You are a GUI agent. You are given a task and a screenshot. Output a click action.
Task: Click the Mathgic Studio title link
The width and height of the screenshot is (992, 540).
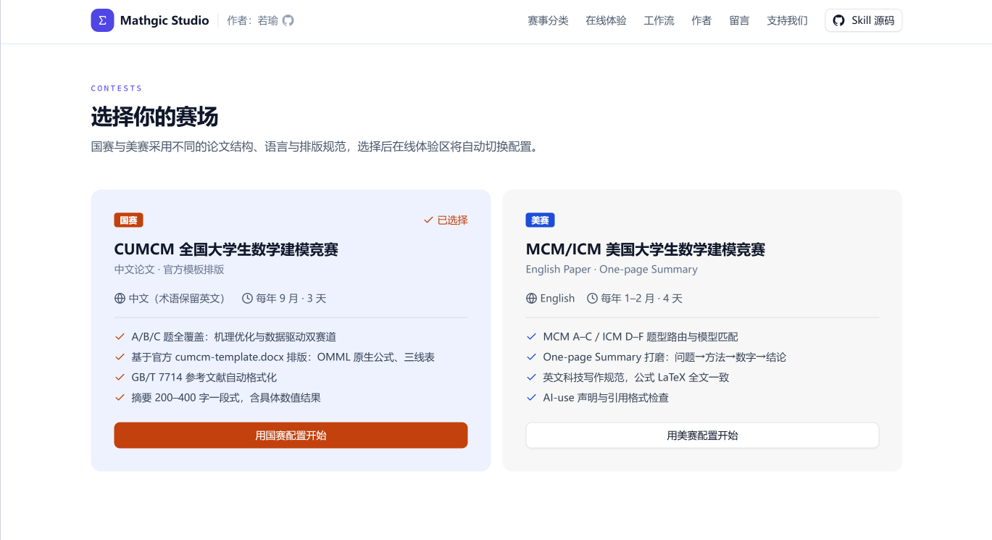click(164, 20)
